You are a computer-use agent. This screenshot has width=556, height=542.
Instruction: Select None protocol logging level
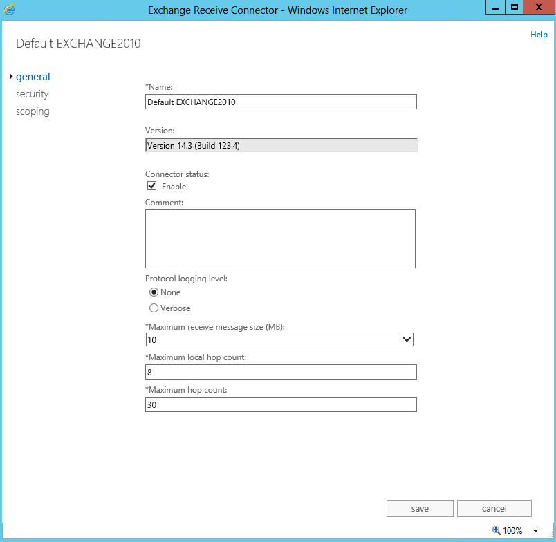[154, 292]
